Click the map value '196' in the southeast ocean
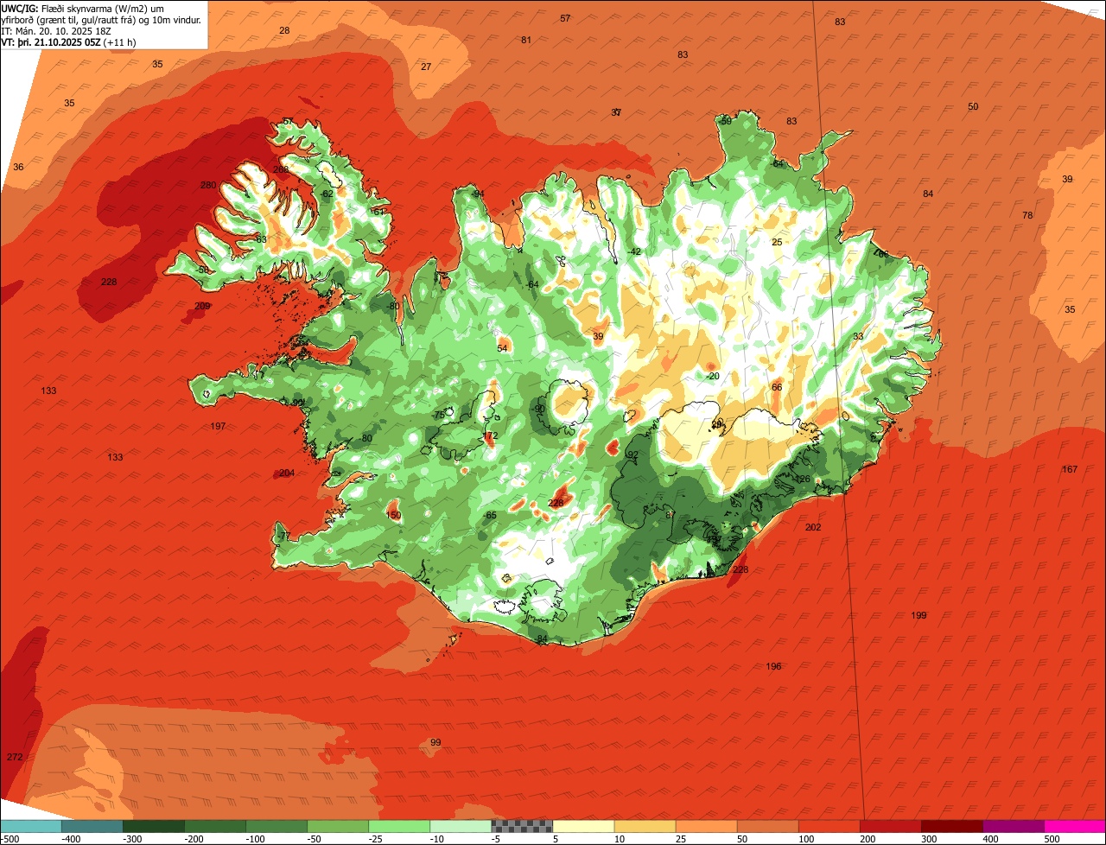The image size is (1106, 845). (774, 666)
